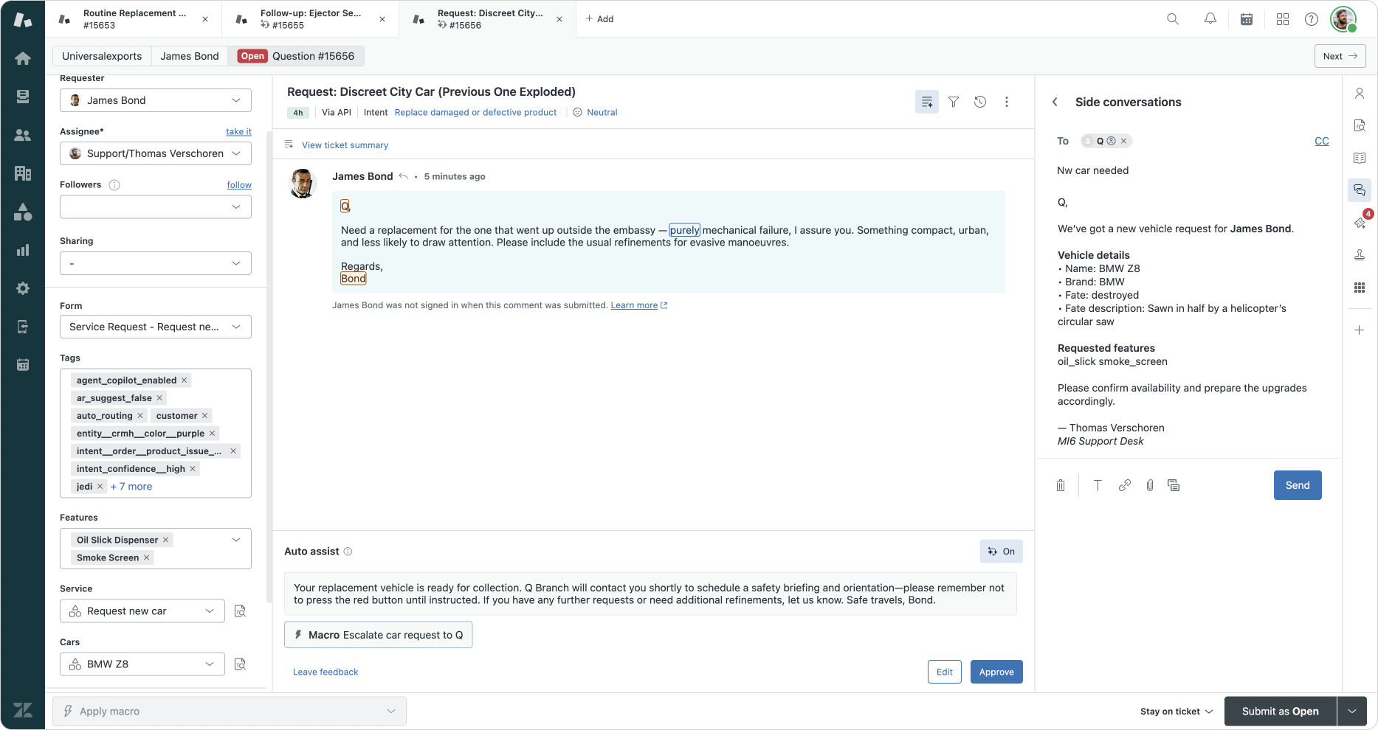Approve the auto assist suggestion
The image size is (1378, 730).
tap(996, 672)
